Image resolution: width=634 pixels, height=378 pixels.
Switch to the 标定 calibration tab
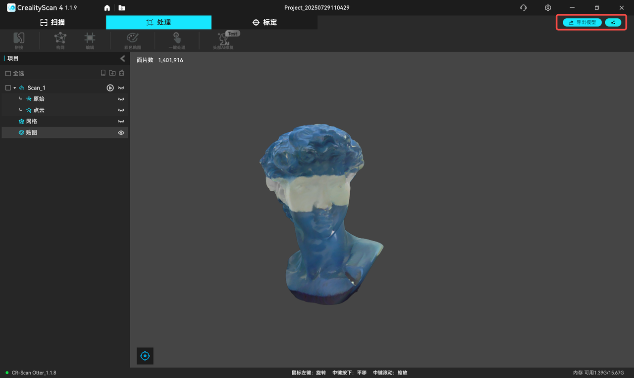point(264,22)
